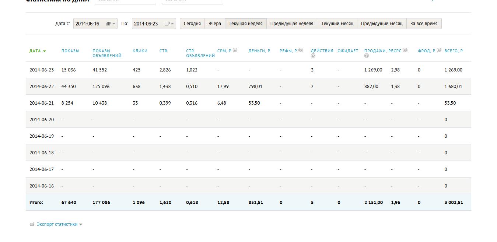Click the help icon under Действия header
This screenshot has height=242, width=497.
[313, 56]
